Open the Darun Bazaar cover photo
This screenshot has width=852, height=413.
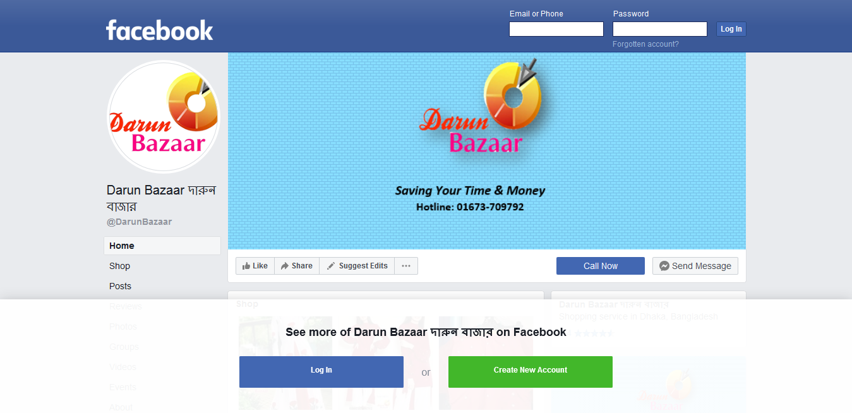487,151
